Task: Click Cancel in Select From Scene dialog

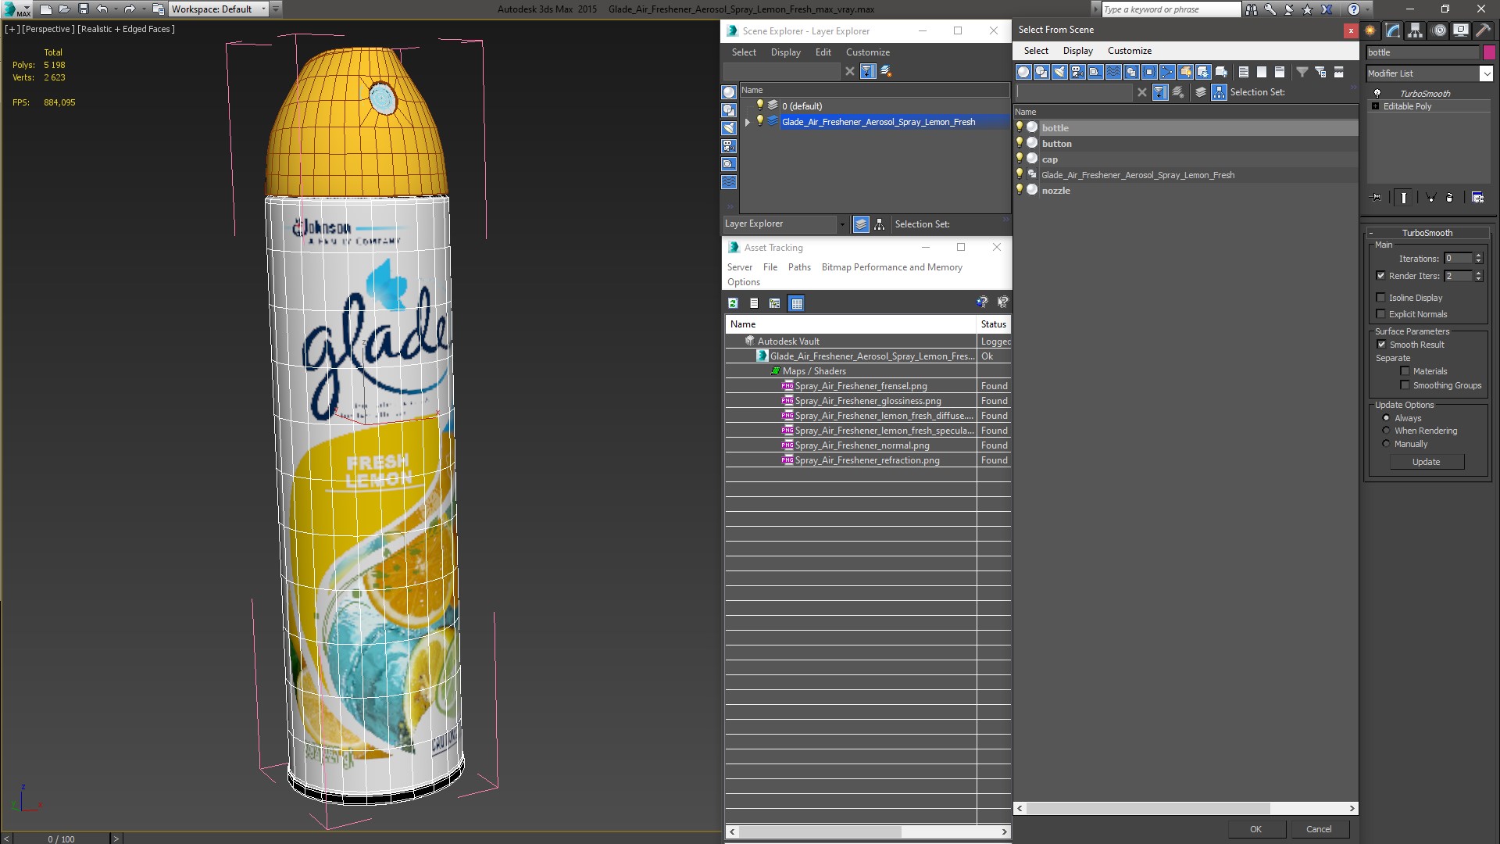Action: tap(1319, 829)
